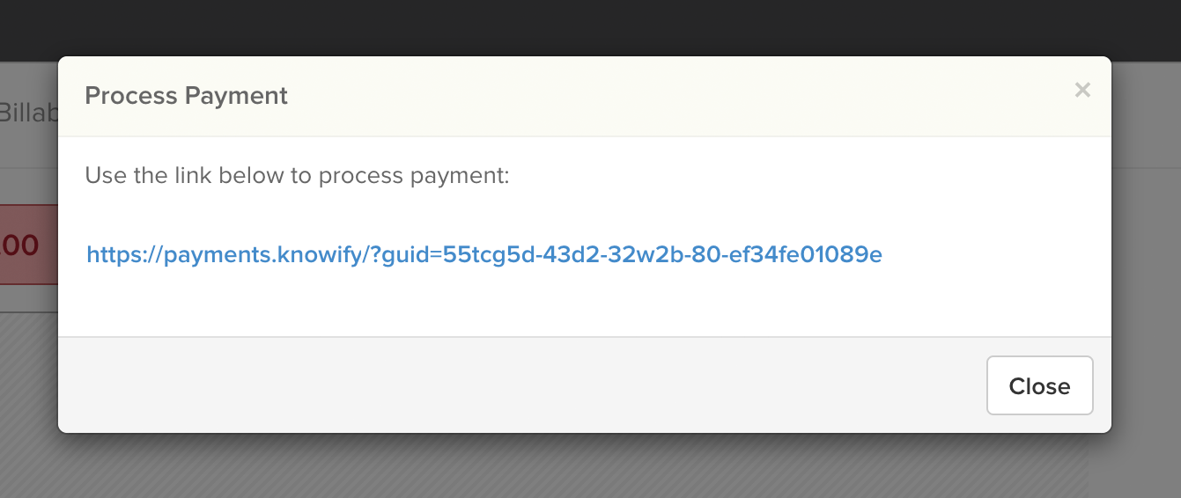This screenshot has width=1181, height=498.
Task: Click the dimmed backdrop right of the dialog
Action: pyautogui.click(x=1145, y=264)
